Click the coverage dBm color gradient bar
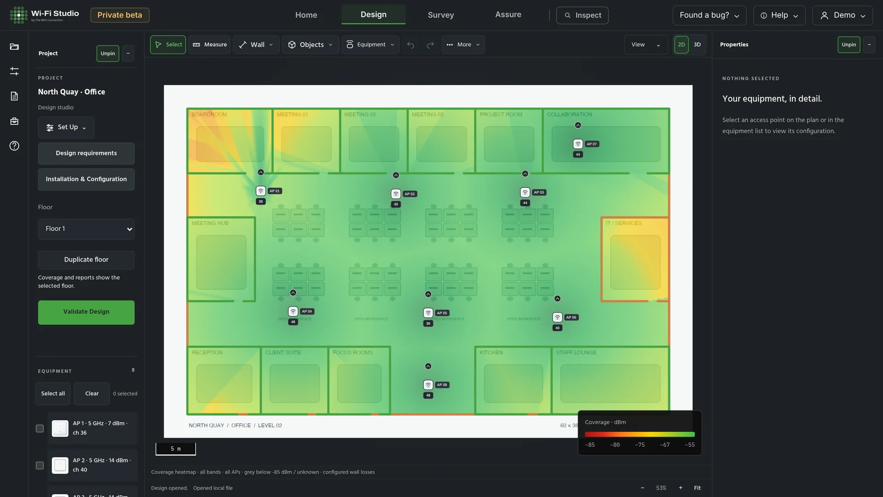The width and height of the screenshot is (883, 497). pyautogui.click(x=639, y=434)
